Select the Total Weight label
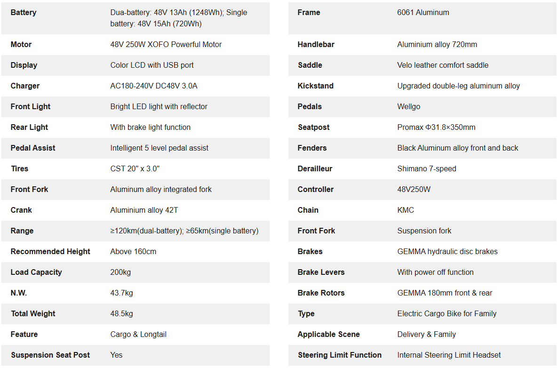The height and width of the screenshot is (368, 558). pyautogui.click(x=33, y=314)
